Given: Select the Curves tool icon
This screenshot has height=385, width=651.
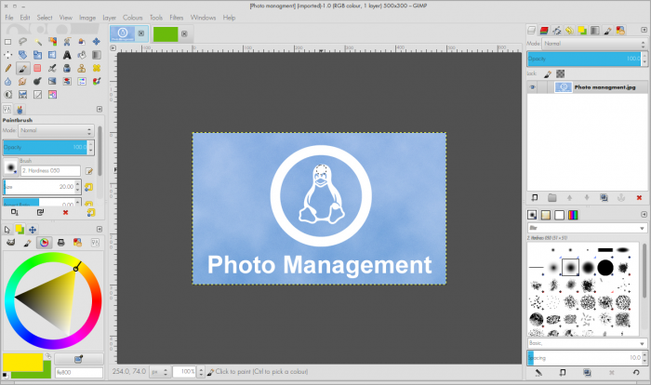Looking at the screenshot, I should coord(37,95).
